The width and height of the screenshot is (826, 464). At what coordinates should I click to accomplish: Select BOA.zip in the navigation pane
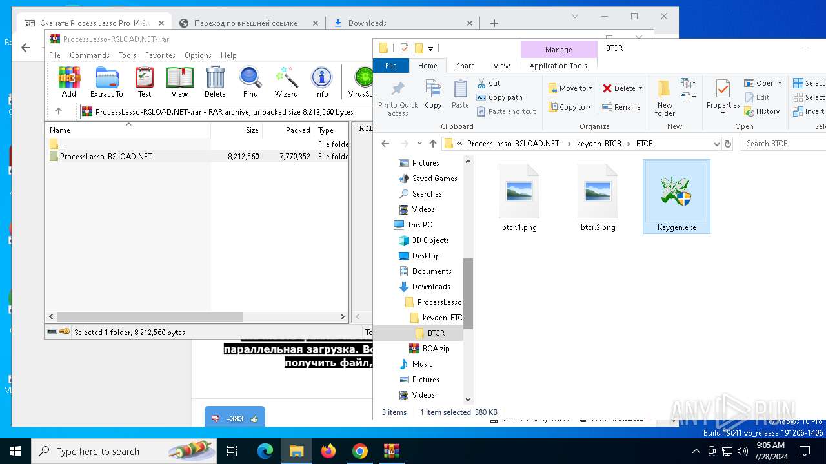(436, 349)
